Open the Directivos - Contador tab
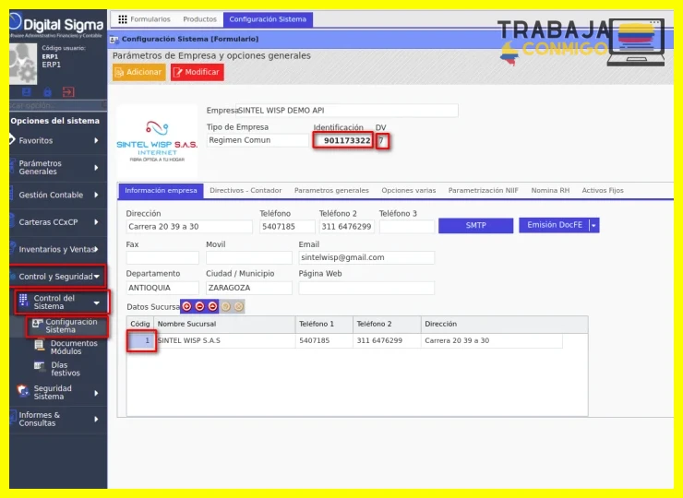 [x=246, y=191]
